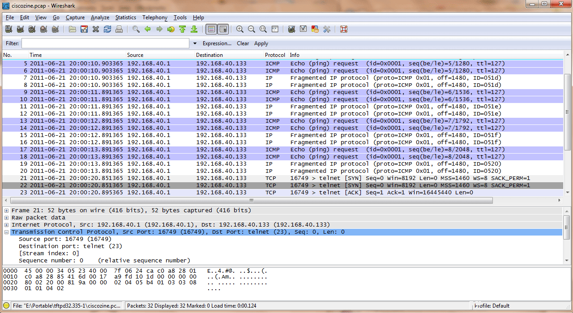Open the Statistics menu
This screenshot has height=313, width=573.
coord(126,17)
